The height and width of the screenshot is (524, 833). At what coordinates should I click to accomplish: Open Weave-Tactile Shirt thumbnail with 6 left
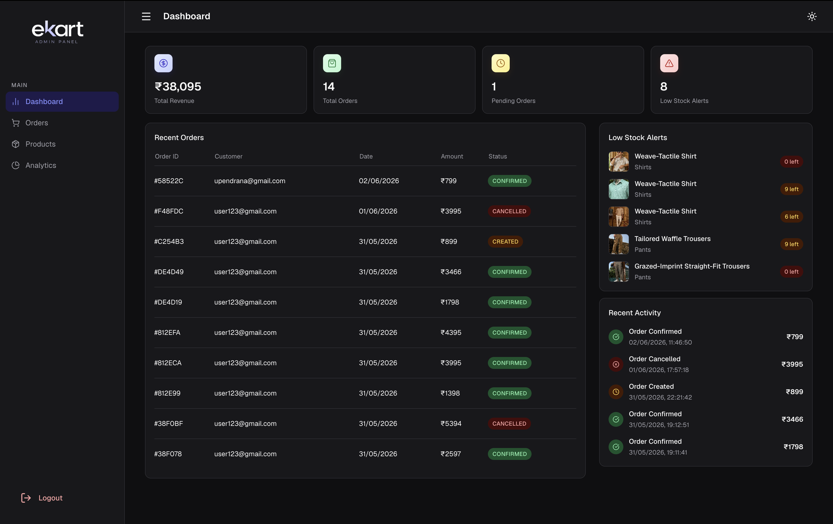click(x=619, y=217)
